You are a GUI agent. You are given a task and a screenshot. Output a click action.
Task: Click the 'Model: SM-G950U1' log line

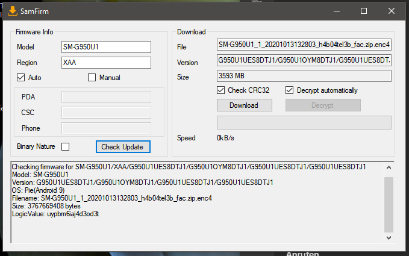click(40, 175)
